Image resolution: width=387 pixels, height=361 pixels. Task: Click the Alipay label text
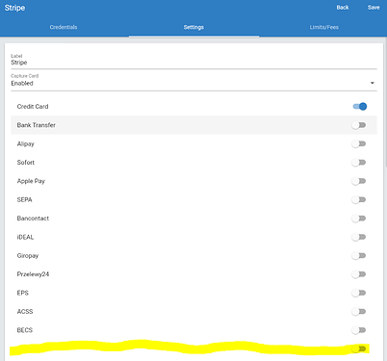pyautogui.click(x=26, y=144)
